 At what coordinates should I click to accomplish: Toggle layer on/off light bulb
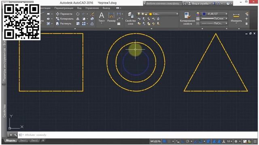tap(139, 14)
